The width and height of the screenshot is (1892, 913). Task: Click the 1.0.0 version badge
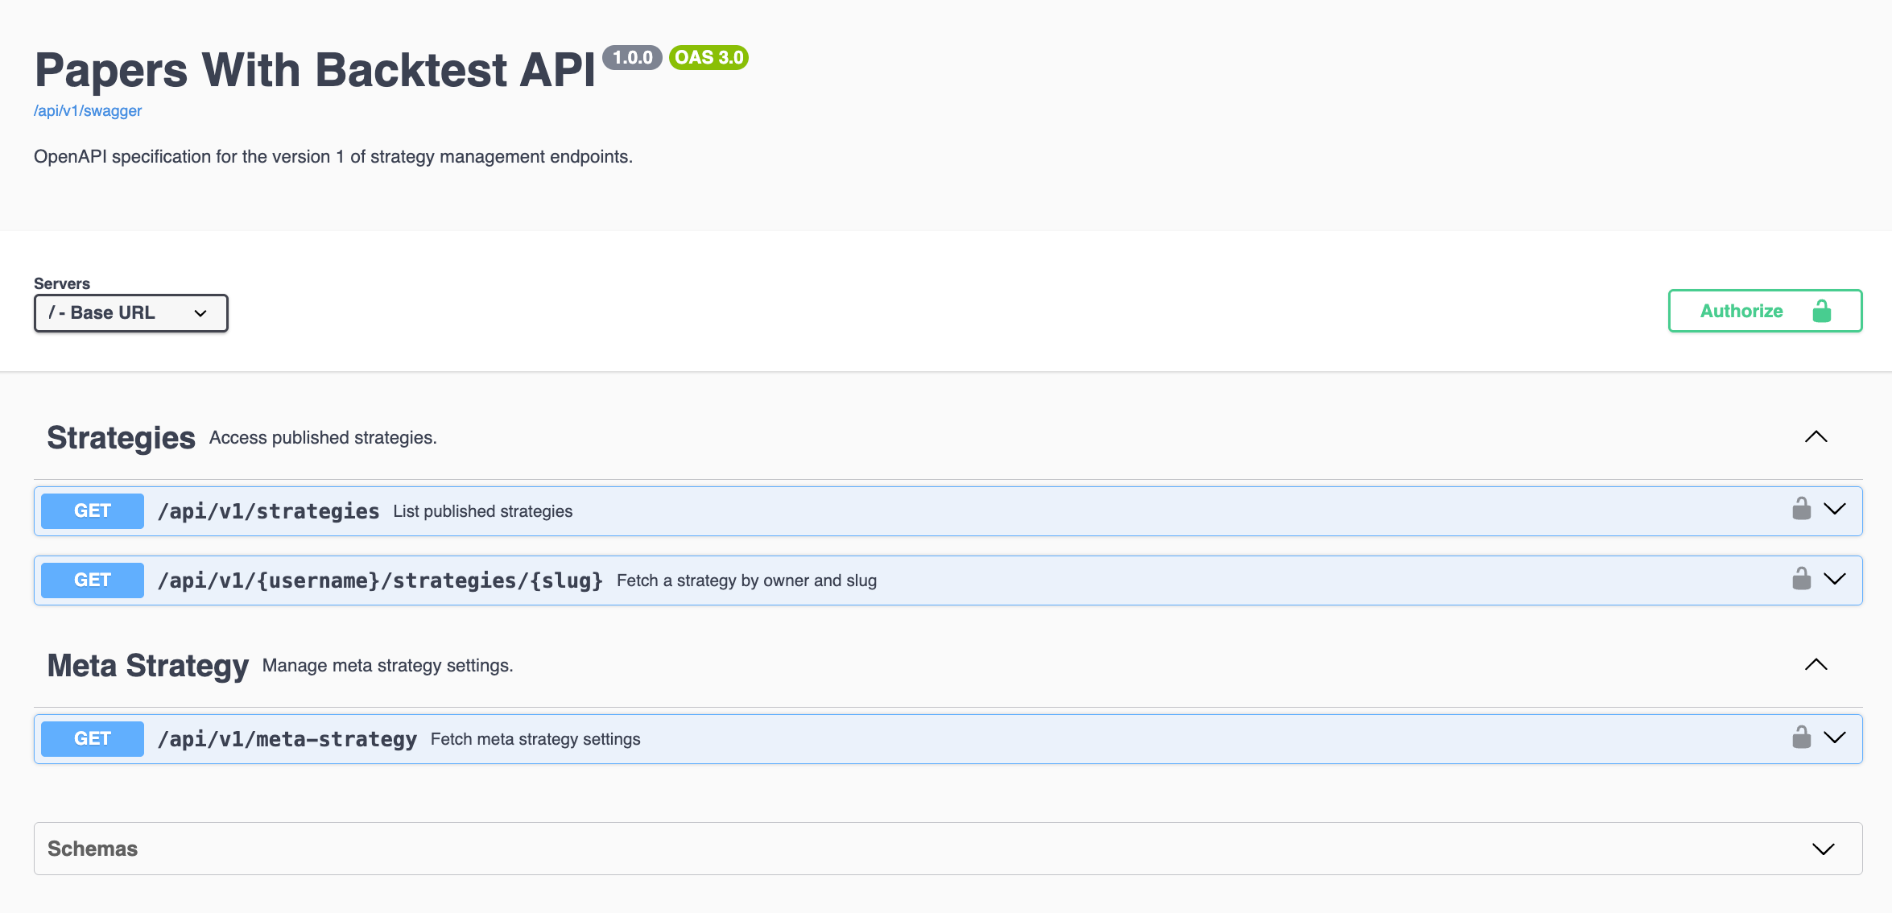tap(632, 58)
